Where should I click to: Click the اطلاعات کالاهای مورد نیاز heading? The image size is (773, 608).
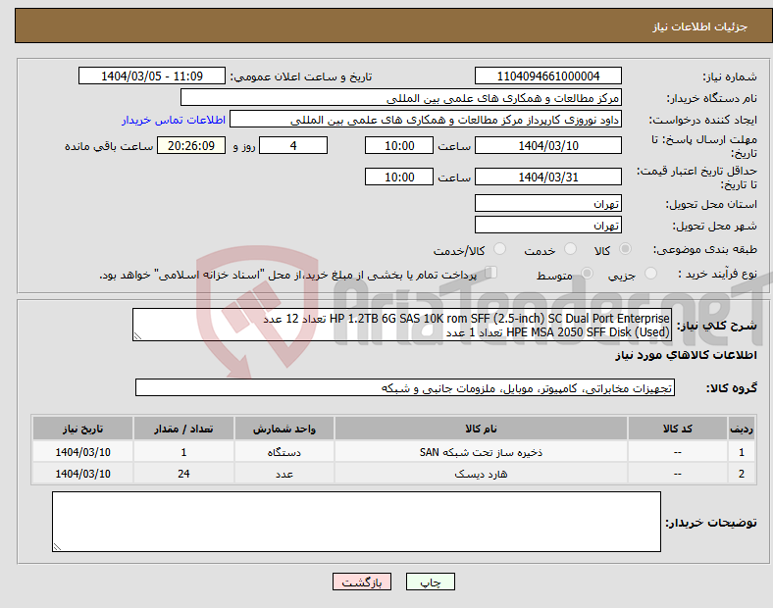pyautogui.click(x=686, y=355)
